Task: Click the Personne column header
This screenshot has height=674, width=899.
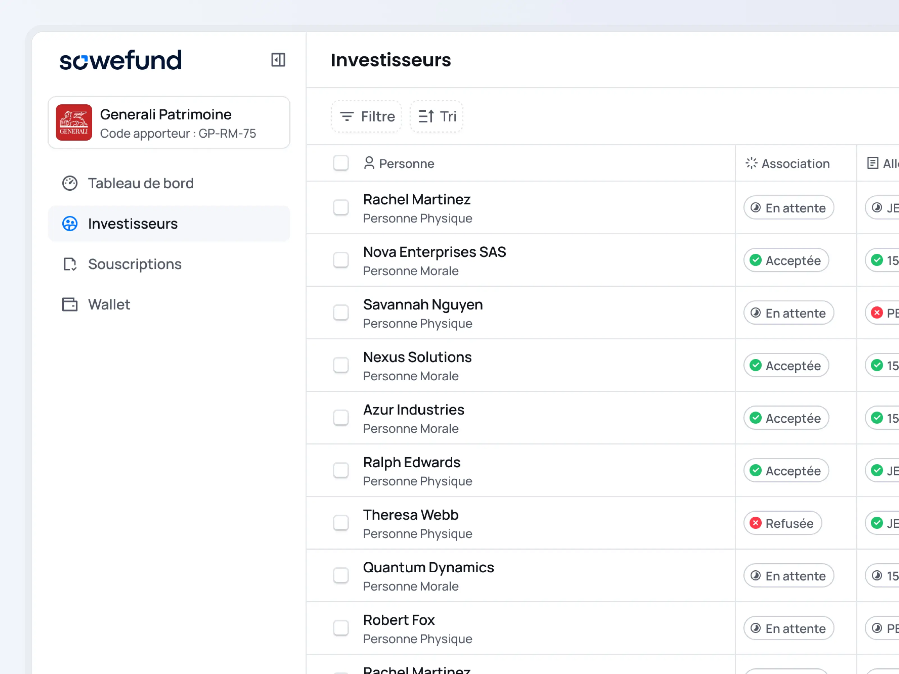Action: [399, 163]
